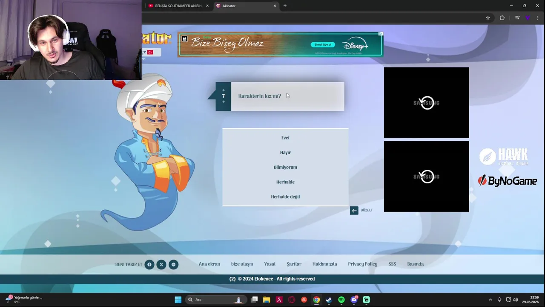Bookmark this page with star icon
This screenshot has height=307, width=545.
(x=488, y=18)
